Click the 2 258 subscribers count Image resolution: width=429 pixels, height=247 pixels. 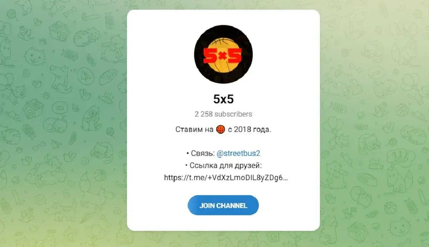pos(223,114)
